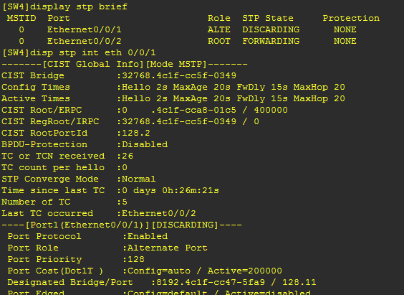404x295 pixels.
Task: Click the STP Converge Mode Normal value
Action: coord(139,179)
